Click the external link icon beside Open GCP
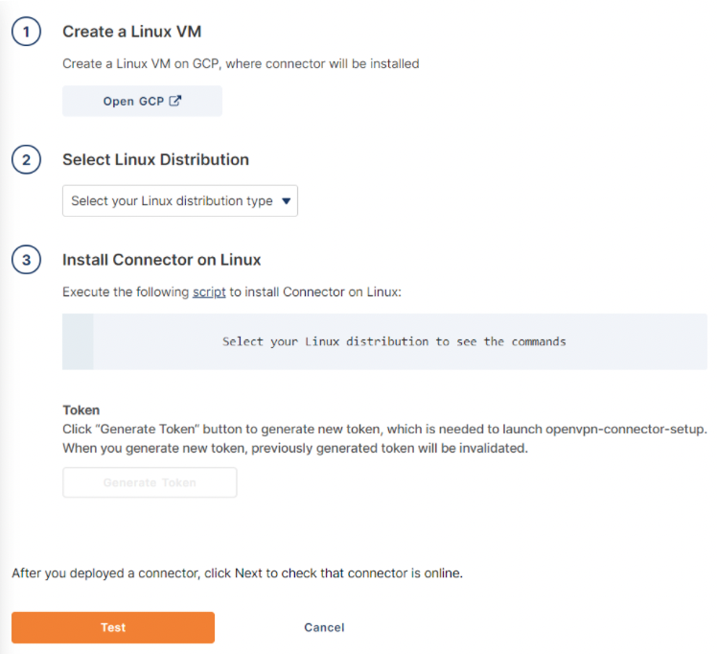Viewport: 717px width, 654px height. [x=174, y=101]
